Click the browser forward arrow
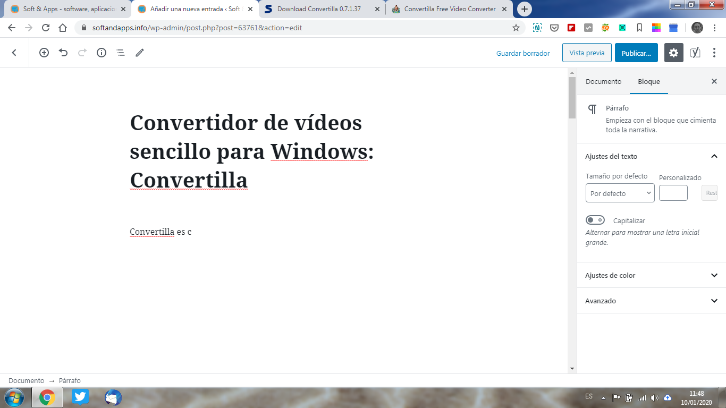 pyautogui.click(x=29, y=28)
